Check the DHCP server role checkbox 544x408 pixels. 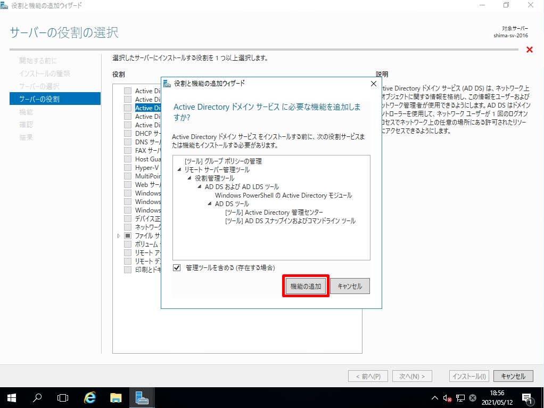point(128,133)
